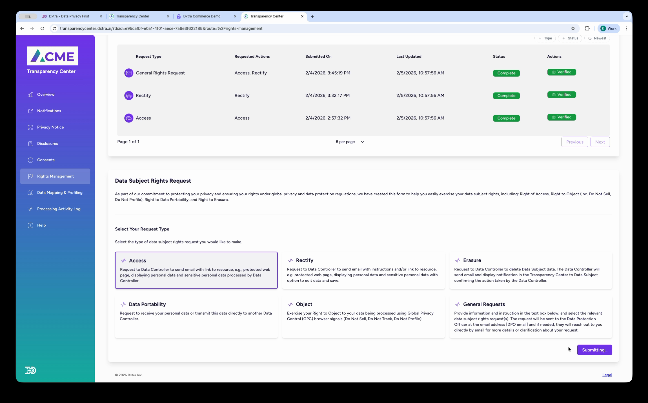Open the Consents section
This screenshot has width=648, height=403.
pos(45,160)
